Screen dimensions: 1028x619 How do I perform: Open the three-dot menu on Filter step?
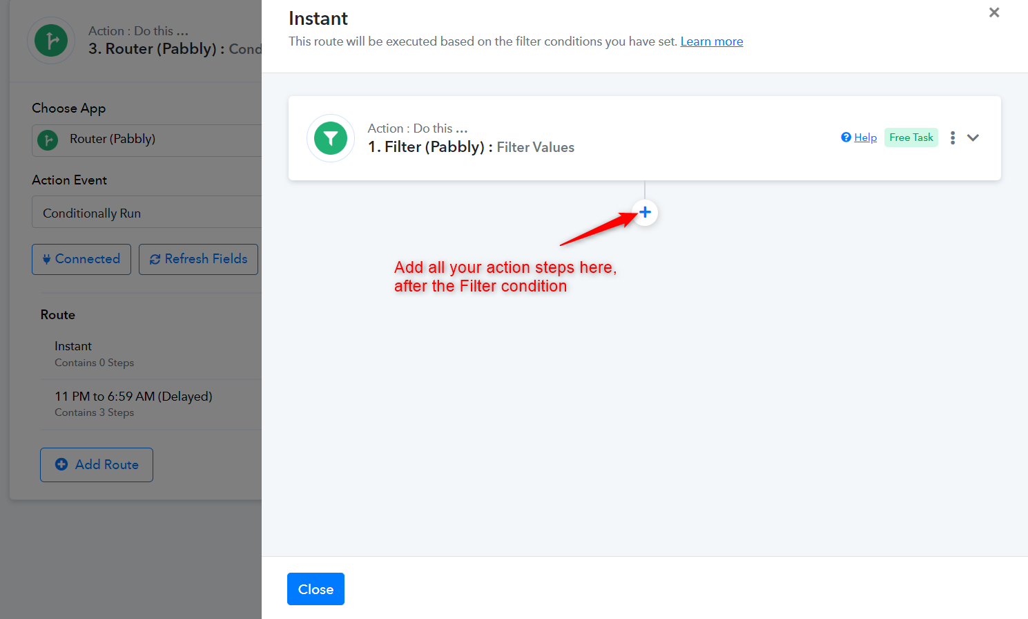pyautogui.click(x=953, y=137)
